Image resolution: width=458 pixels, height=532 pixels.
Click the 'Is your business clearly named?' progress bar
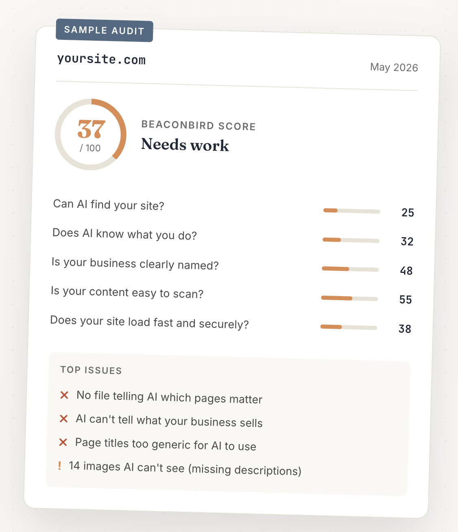350,269
